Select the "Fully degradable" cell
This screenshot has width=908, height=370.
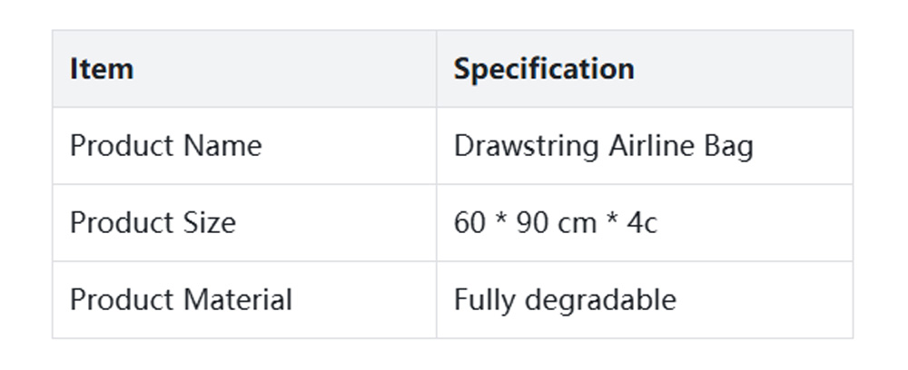point(565,300)
